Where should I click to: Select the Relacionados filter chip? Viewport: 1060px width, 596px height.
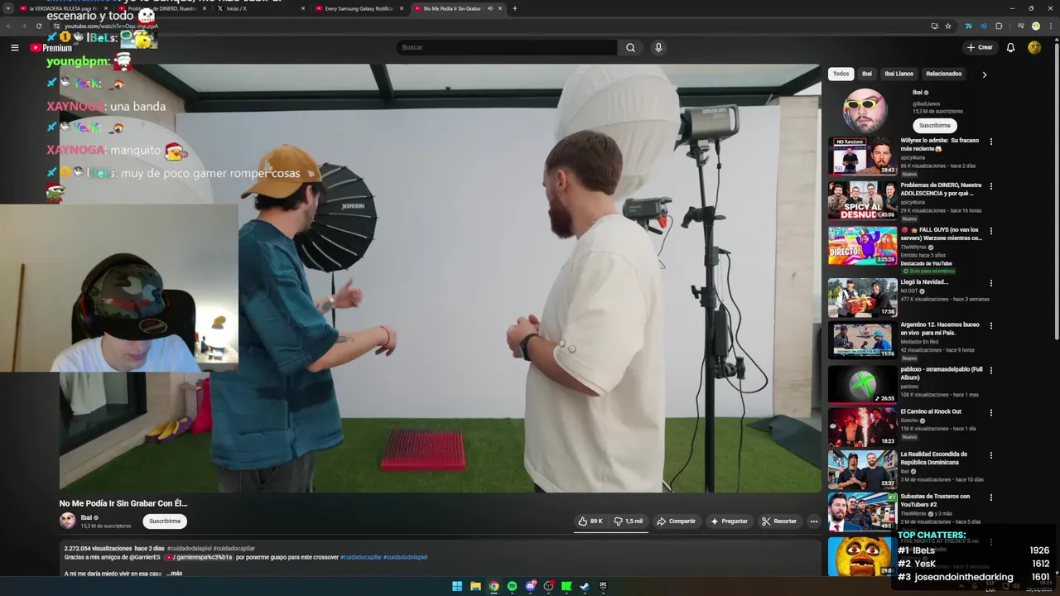[x=944, y=74]
